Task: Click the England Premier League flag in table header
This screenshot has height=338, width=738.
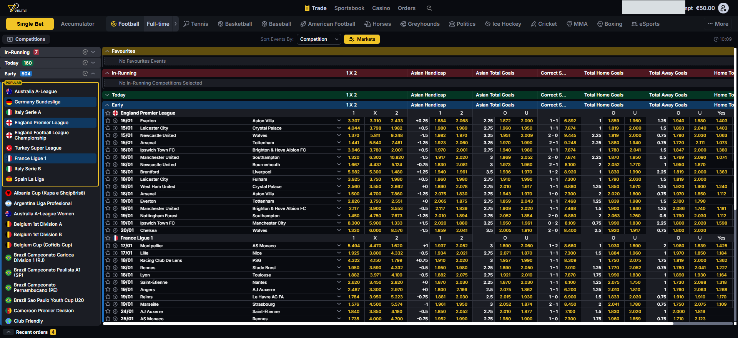Action: coord(115,113)
